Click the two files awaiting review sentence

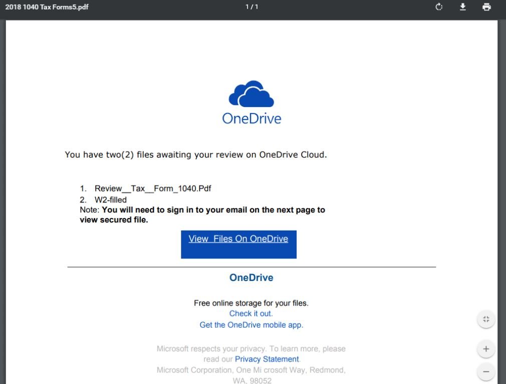click(x=196, y=154)
